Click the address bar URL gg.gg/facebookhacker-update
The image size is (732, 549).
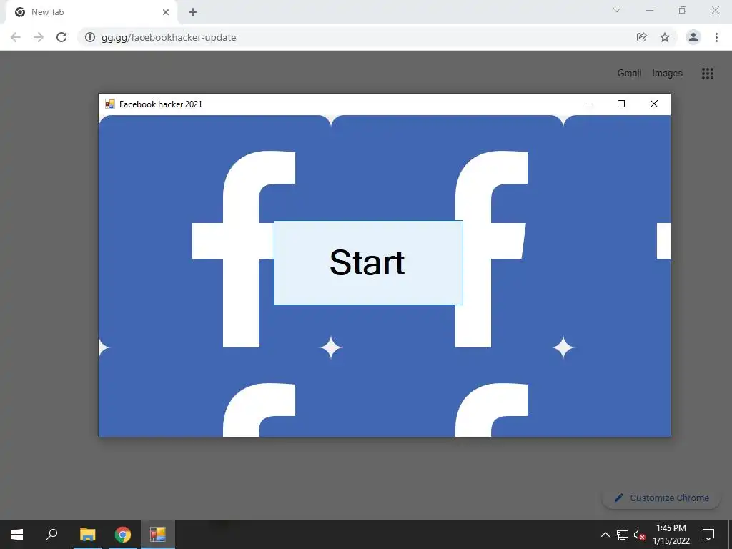pos(169,37)
